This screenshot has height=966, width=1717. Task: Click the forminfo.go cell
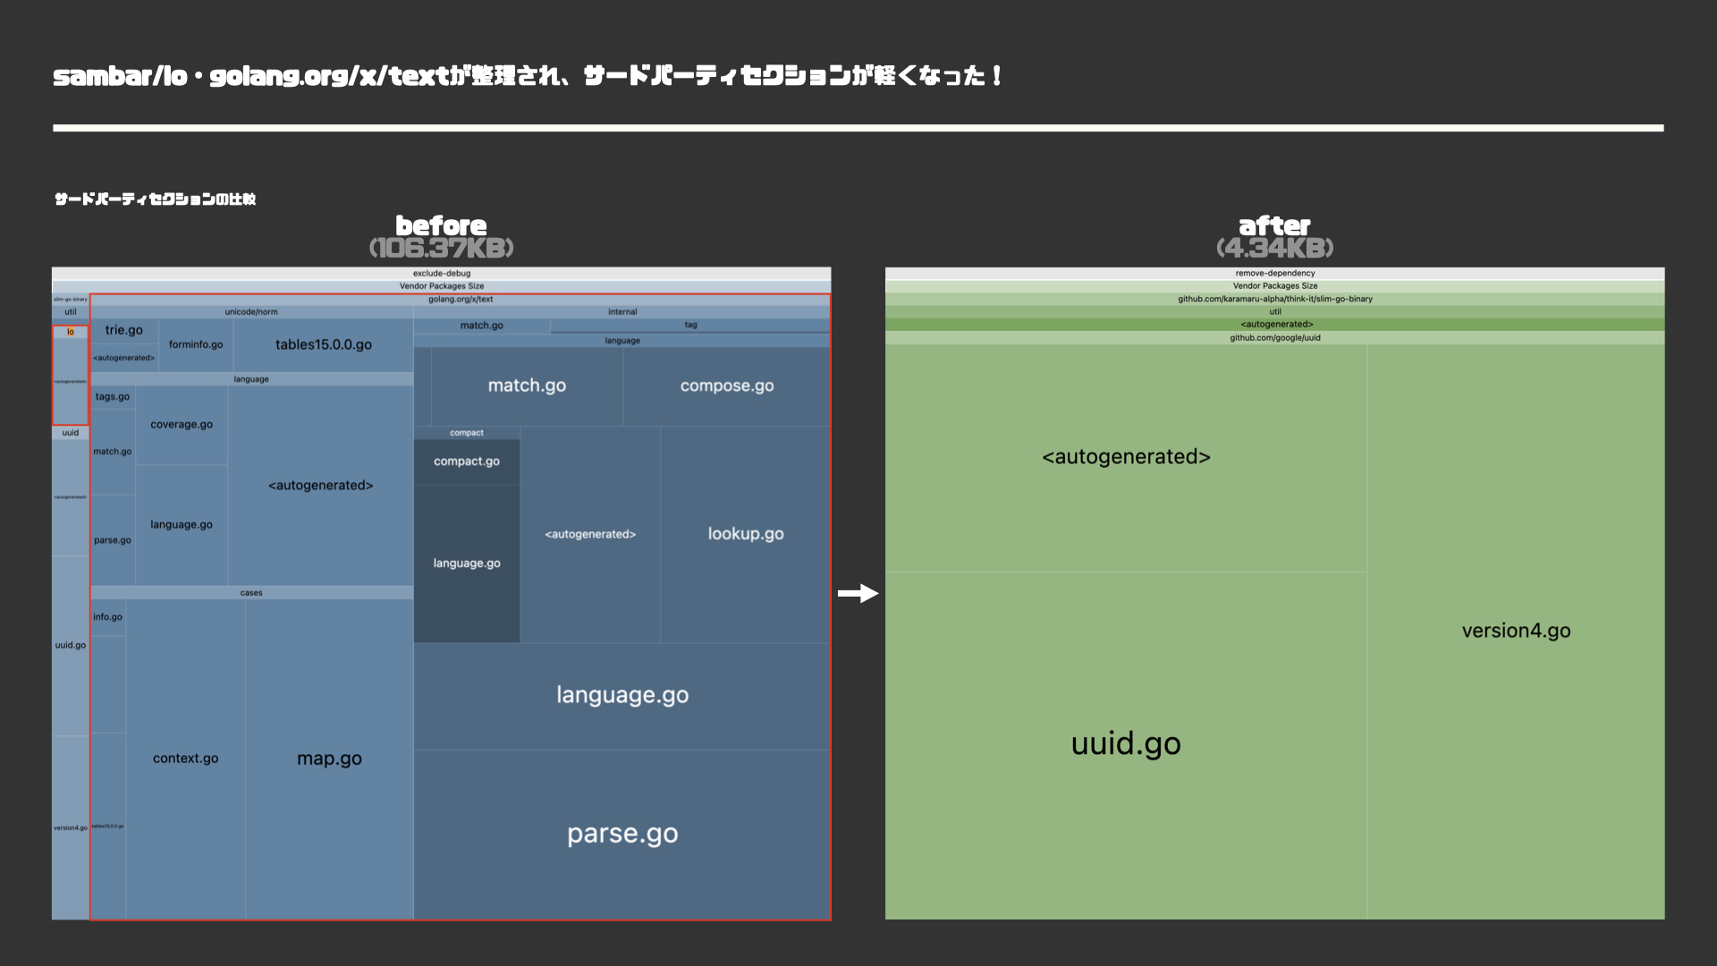195,344
